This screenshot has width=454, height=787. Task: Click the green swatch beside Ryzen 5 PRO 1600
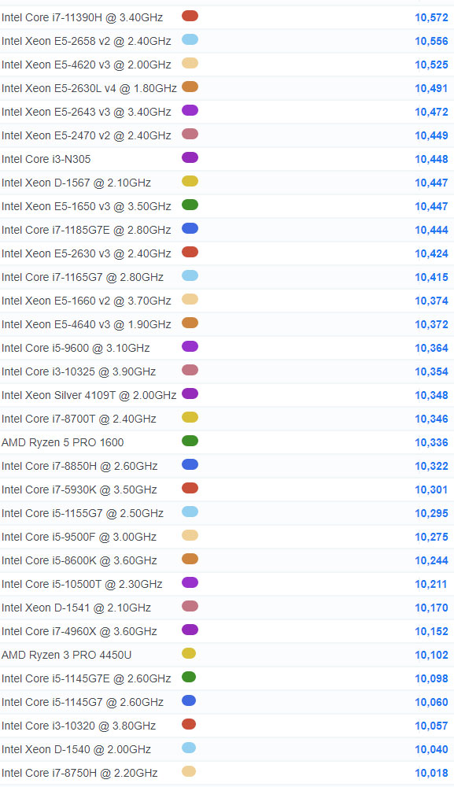coord(190,441)
